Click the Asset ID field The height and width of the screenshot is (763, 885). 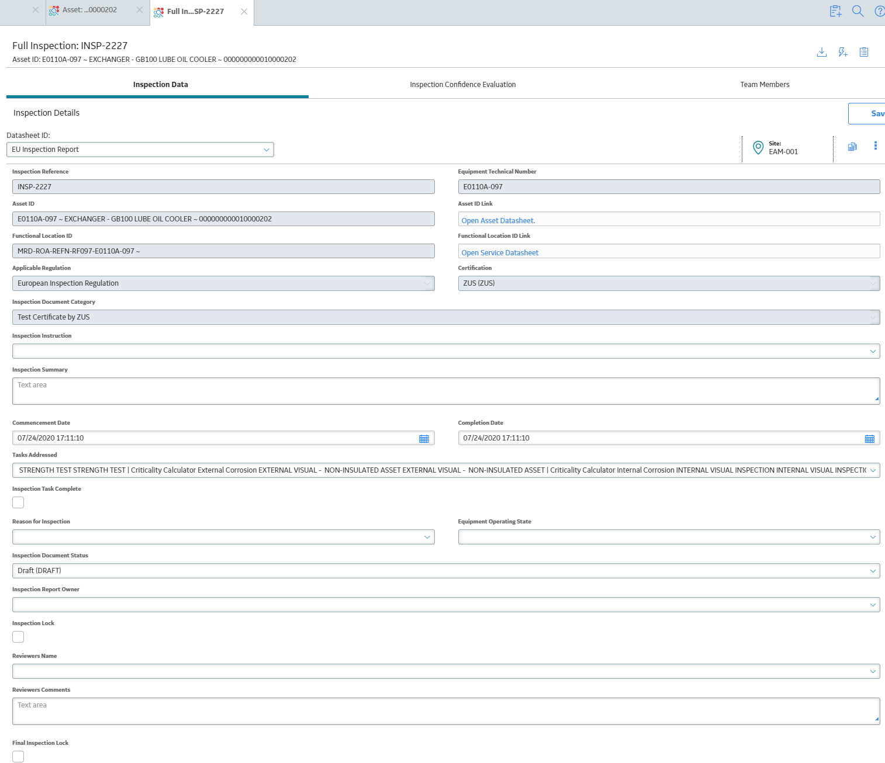(223, 219)
